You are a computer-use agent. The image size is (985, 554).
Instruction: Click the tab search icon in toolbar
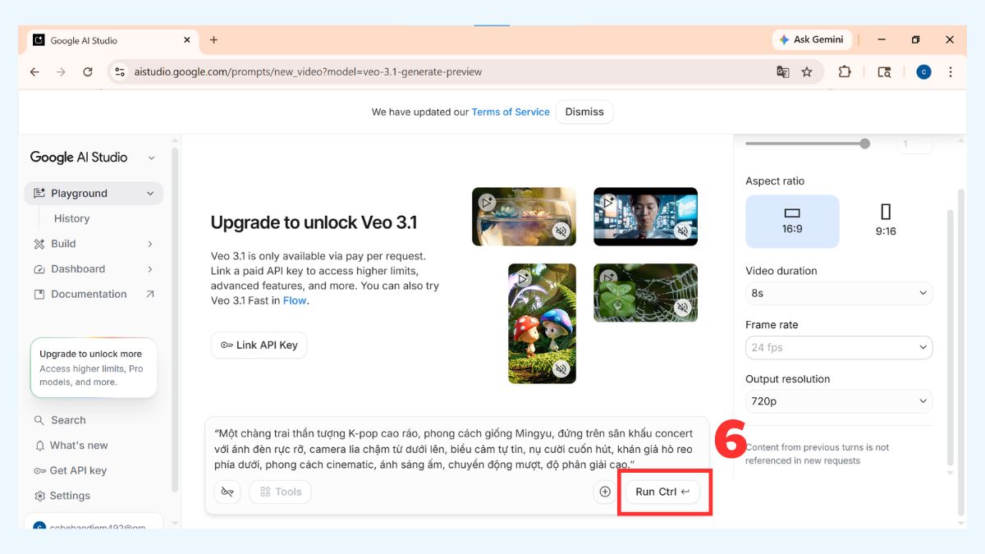[884, 72]
